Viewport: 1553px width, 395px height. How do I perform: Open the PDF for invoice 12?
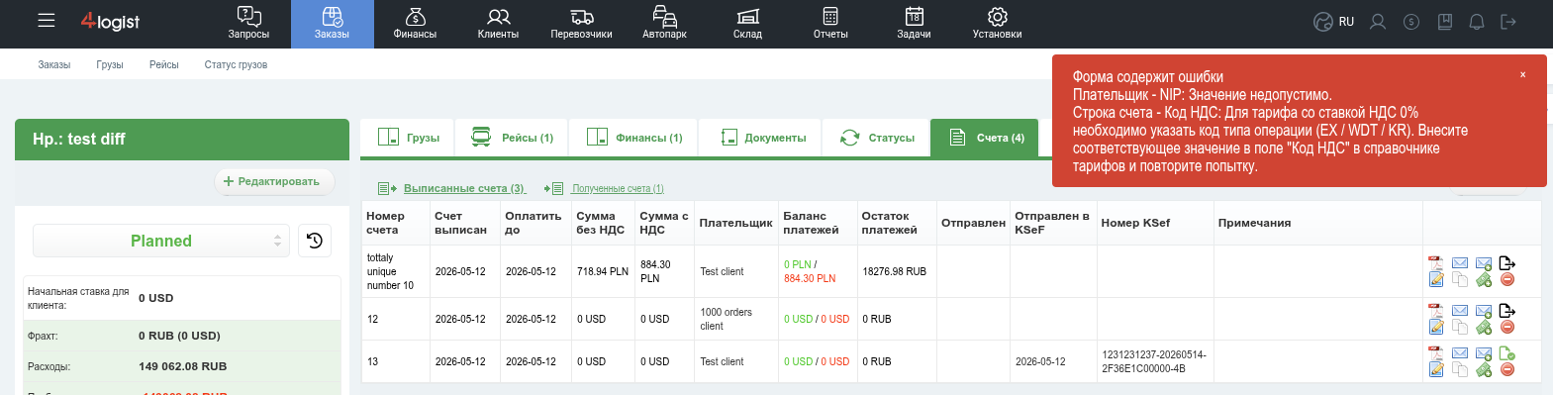click(1435, 311)
